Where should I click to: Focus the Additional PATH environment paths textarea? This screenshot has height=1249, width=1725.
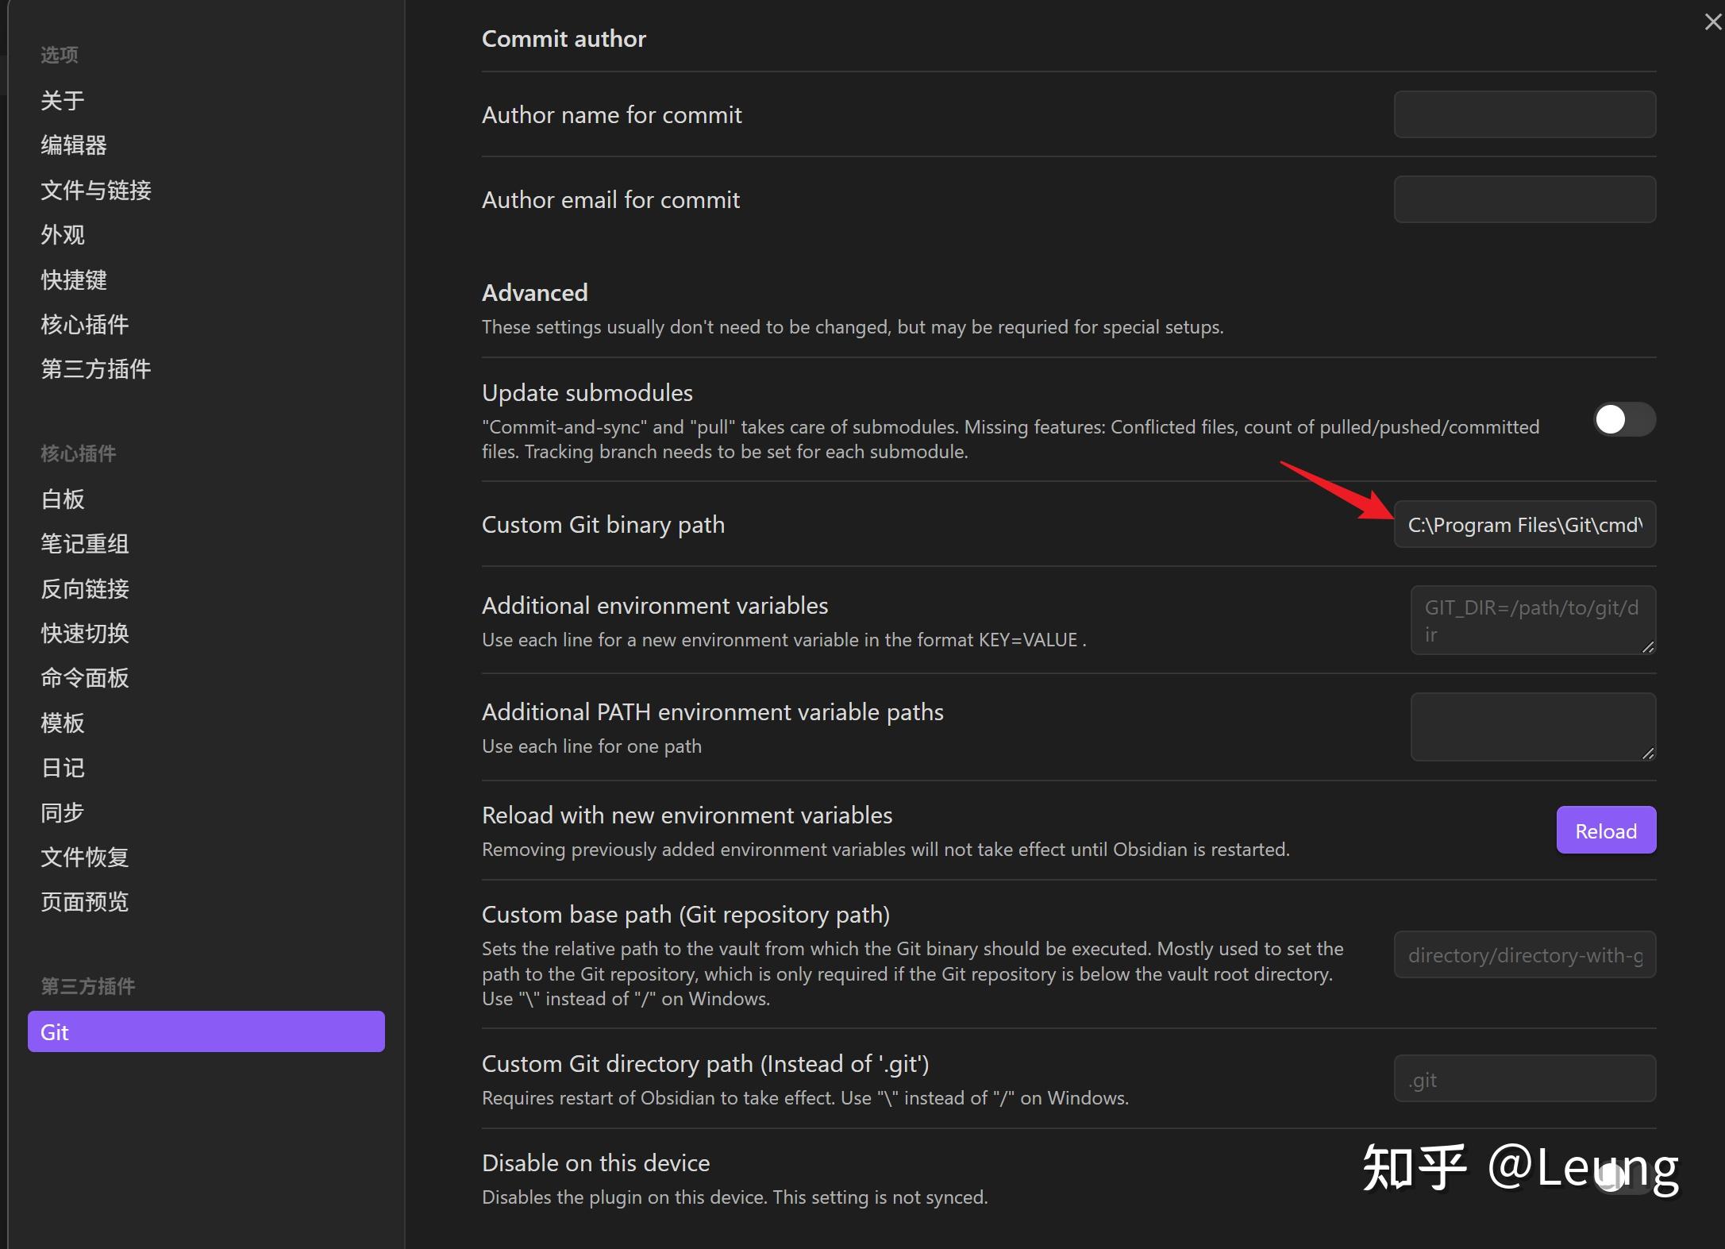point(1532,727)
